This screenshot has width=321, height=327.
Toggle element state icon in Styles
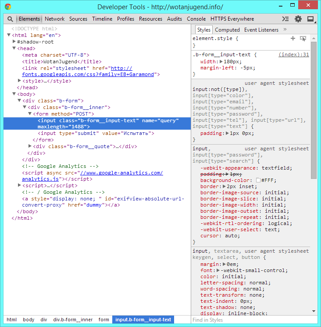click(303, 39)
